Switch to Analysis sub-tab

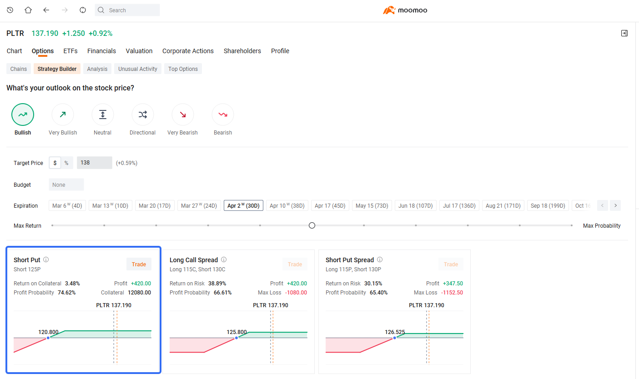pos(97,69)
